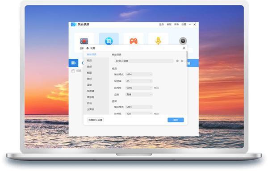Open the MP3 audio format dropdown
This screenshot has height=171, width=268.
(139, 107)
